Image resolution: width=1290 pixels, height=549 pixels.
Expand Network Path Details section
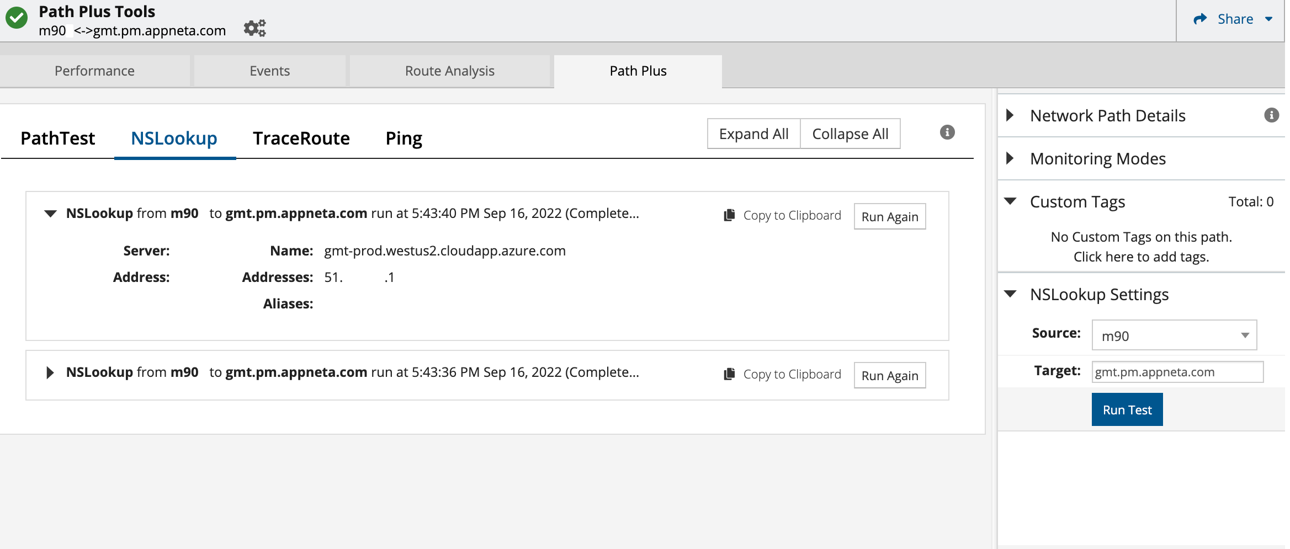[x=1010, y=115]
